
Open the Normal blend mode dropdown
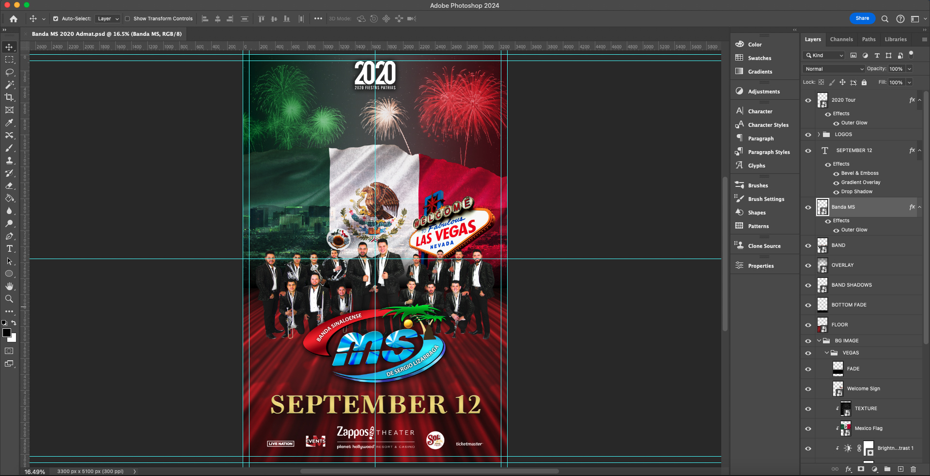pyautogui.click(x=834, y=69)
